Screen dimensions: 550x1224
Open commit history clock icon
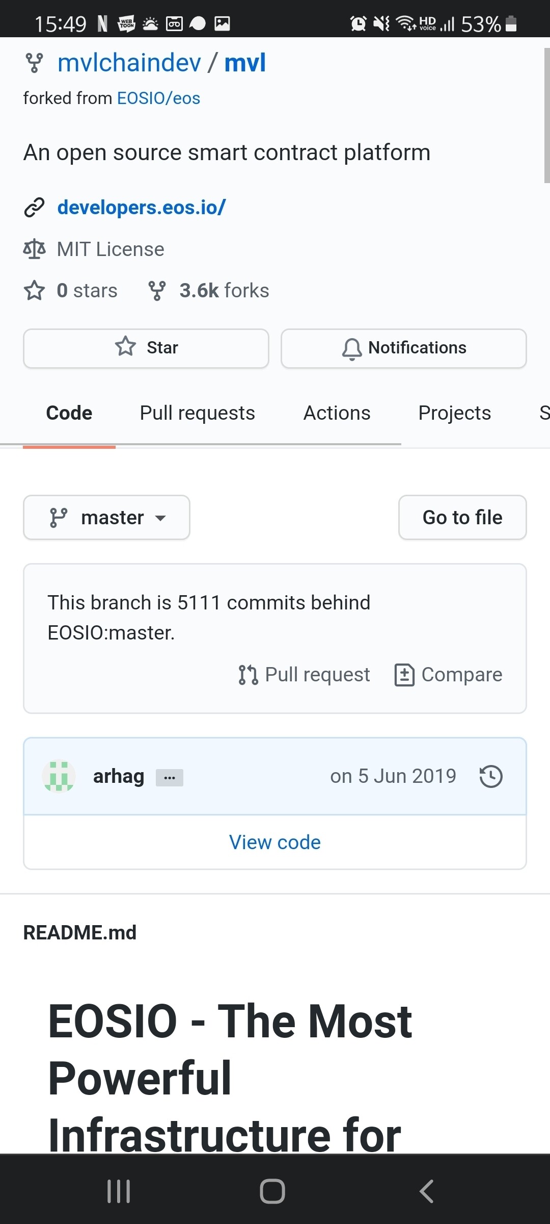click(491, 776)
